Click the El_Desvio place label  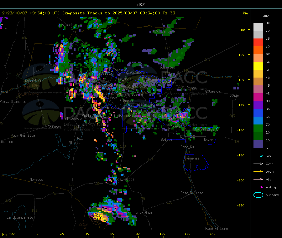(73, 119)
